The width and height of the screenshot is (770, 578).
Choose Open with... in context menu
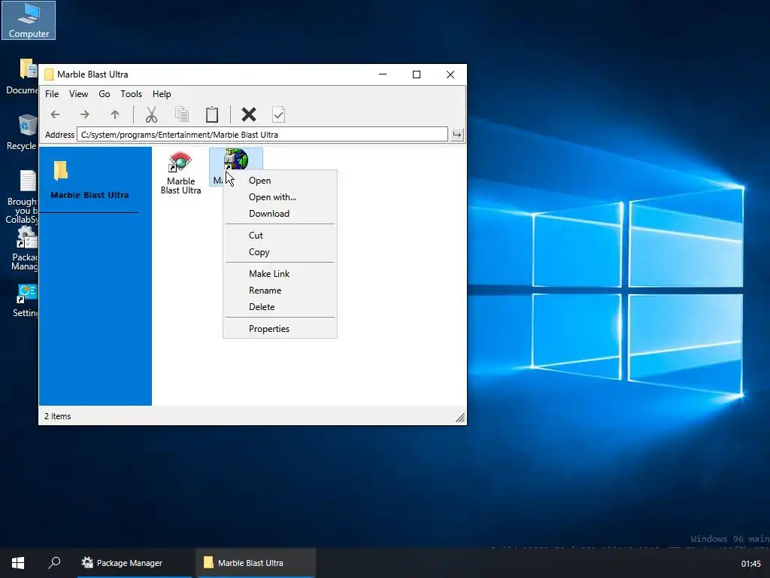tap(280, 197)
